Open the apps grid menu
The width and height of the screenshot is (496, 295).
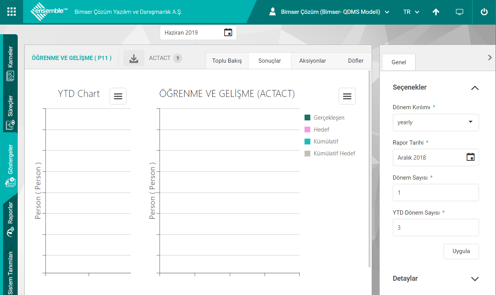tap(12, 12)
